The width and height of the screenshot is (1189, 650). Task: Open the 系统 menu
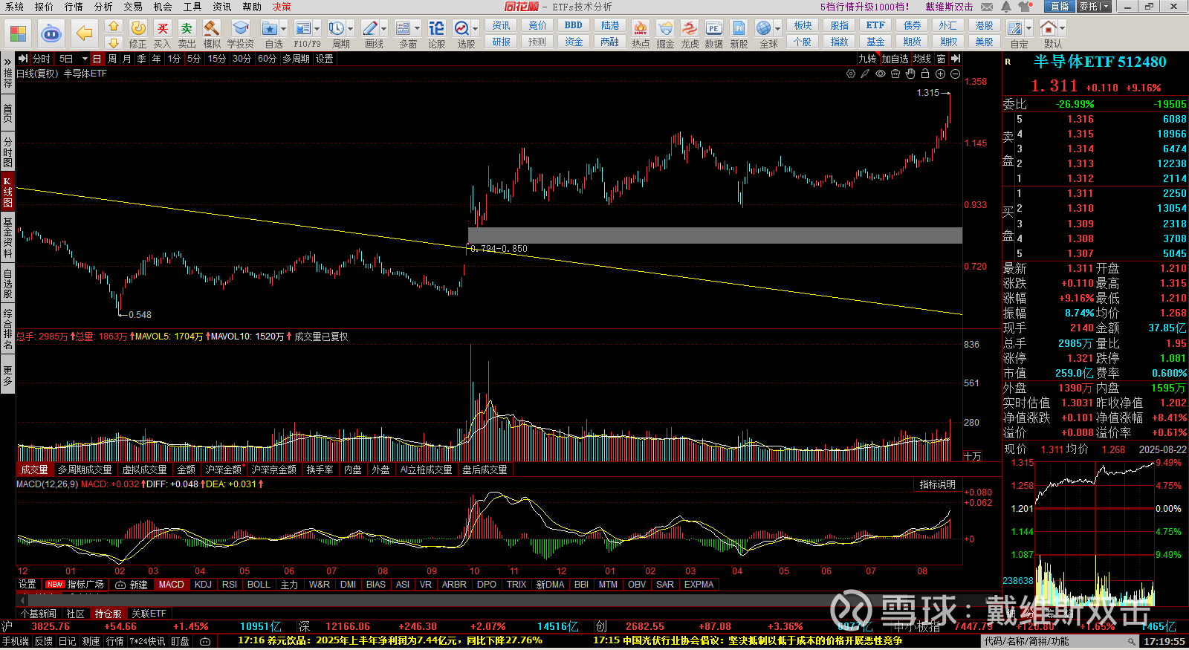point(14,7)
